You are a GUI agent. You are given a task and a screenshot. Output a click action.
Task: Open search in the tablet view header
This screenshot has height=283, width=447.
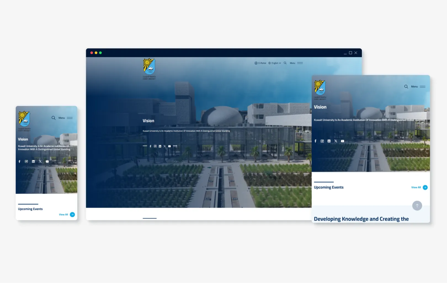[406, 87]
